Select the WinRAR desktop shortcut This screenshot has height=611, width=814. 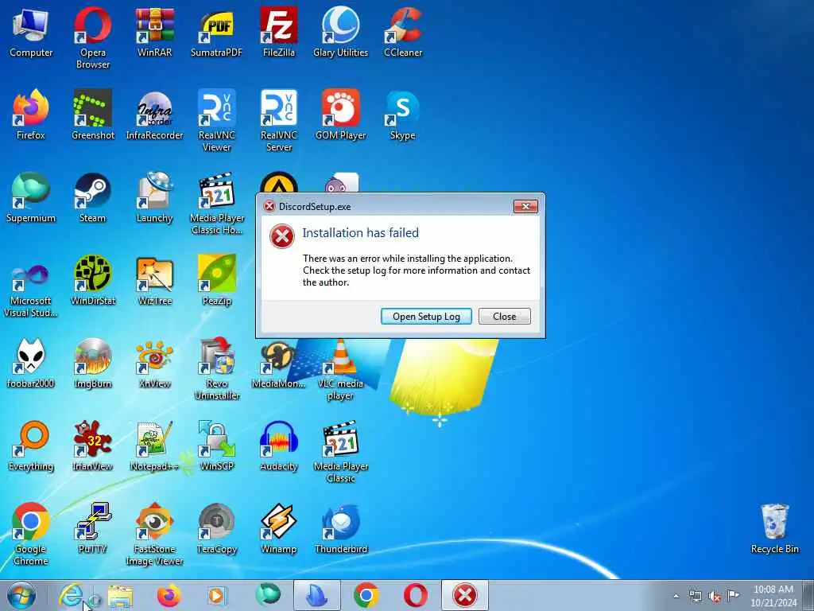coord(155,32)
